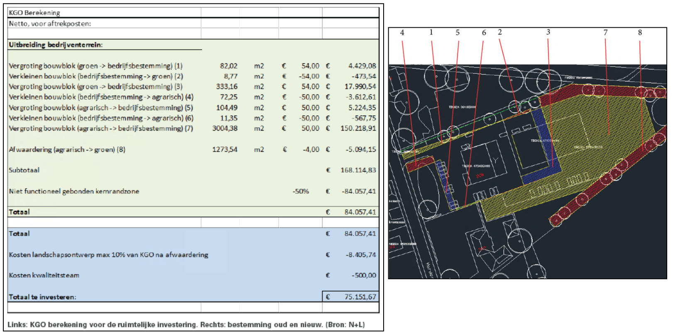Screen dimensions: 673x334
Task: Click row label ending in '(7)'
Action: pyautogui.click(x=101, y=128)
